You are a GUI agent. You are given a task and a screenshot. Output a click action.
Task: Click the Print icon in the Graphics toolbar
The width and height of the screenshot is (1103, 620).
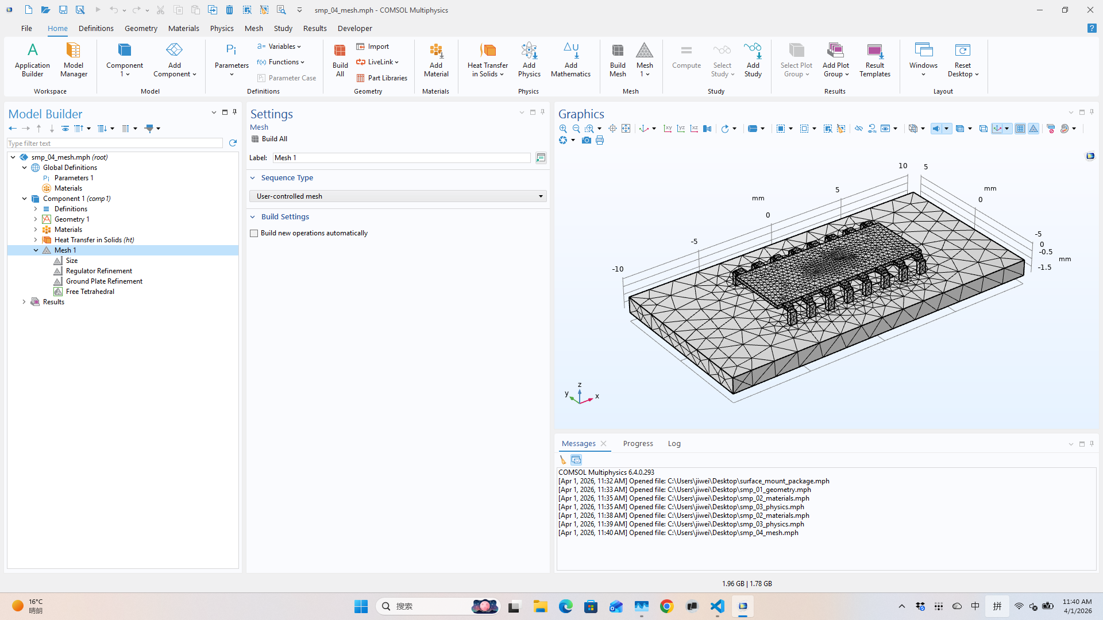coord(600,140)
